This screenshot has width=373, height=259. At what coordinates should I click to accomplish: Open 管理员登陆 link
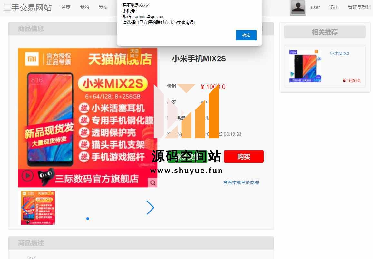(359, 8)
